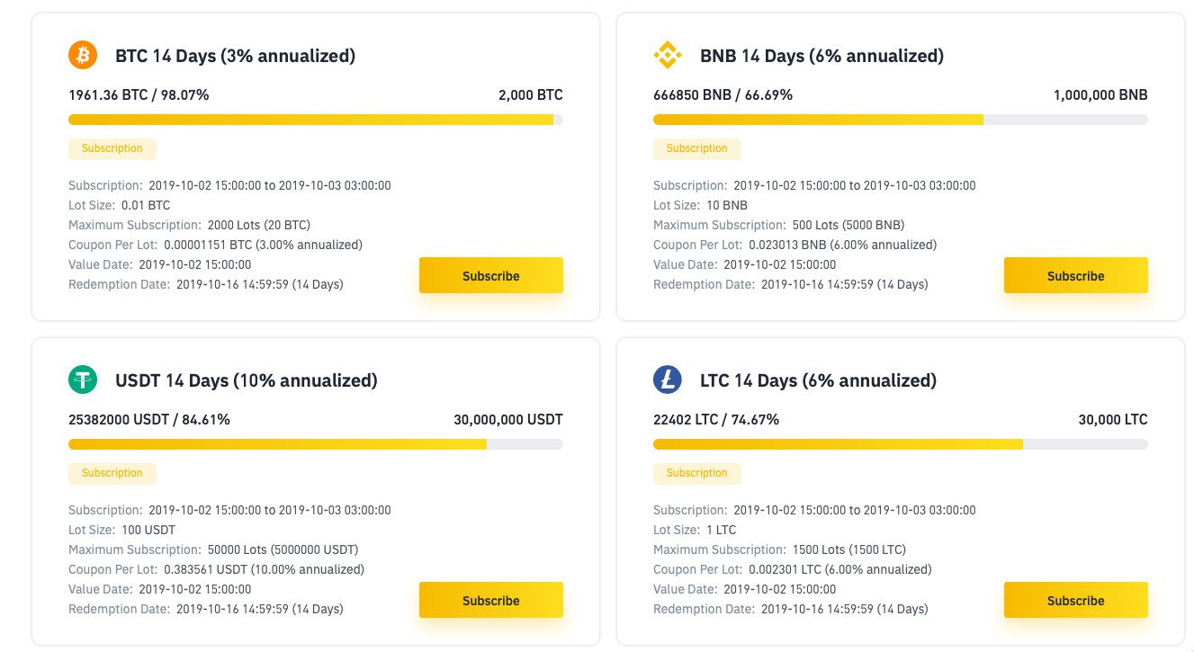Image resolution: width=1194 pixels, height=652 pixels.
Task: Click the green Tether USDT logo icon
Action: [83, 380]
